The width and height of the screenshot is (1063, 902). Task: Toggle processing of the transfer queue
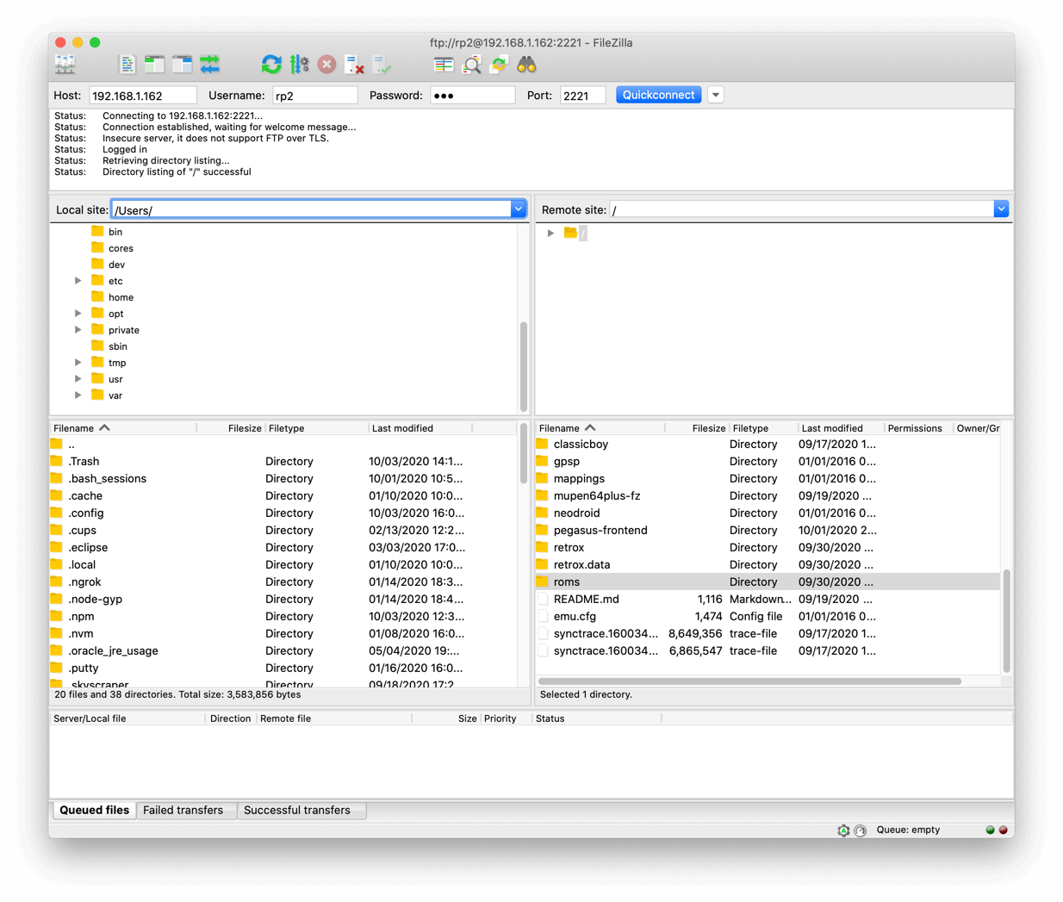(299, 65)
